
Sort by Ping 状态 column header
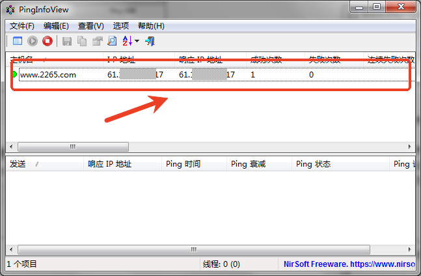[x=340, y=164]
